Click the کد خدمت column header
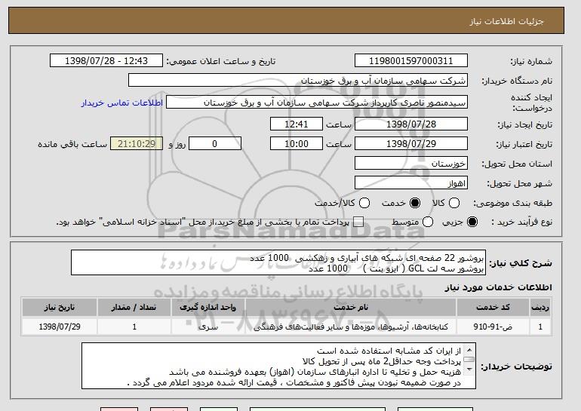This screenshot has width=581, height=411. 493,308
